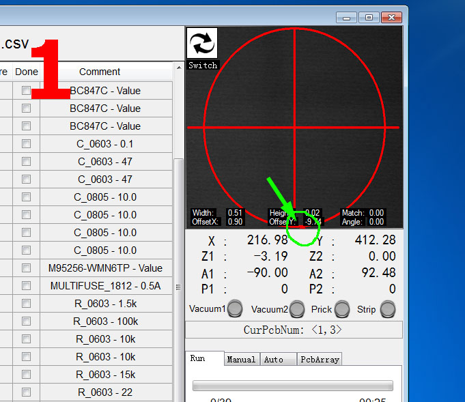465x402 pixels.
Task: Click the OffsetX value 0.90
Action: coord(235,222)
